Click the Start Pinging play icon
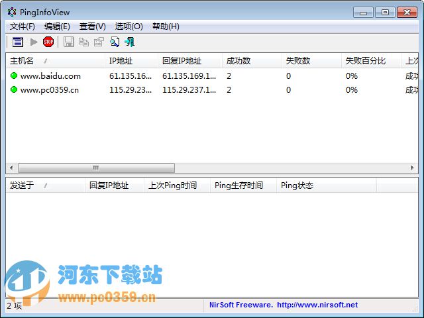Viewport: 424px width, 318px height. tap(34, 42)
